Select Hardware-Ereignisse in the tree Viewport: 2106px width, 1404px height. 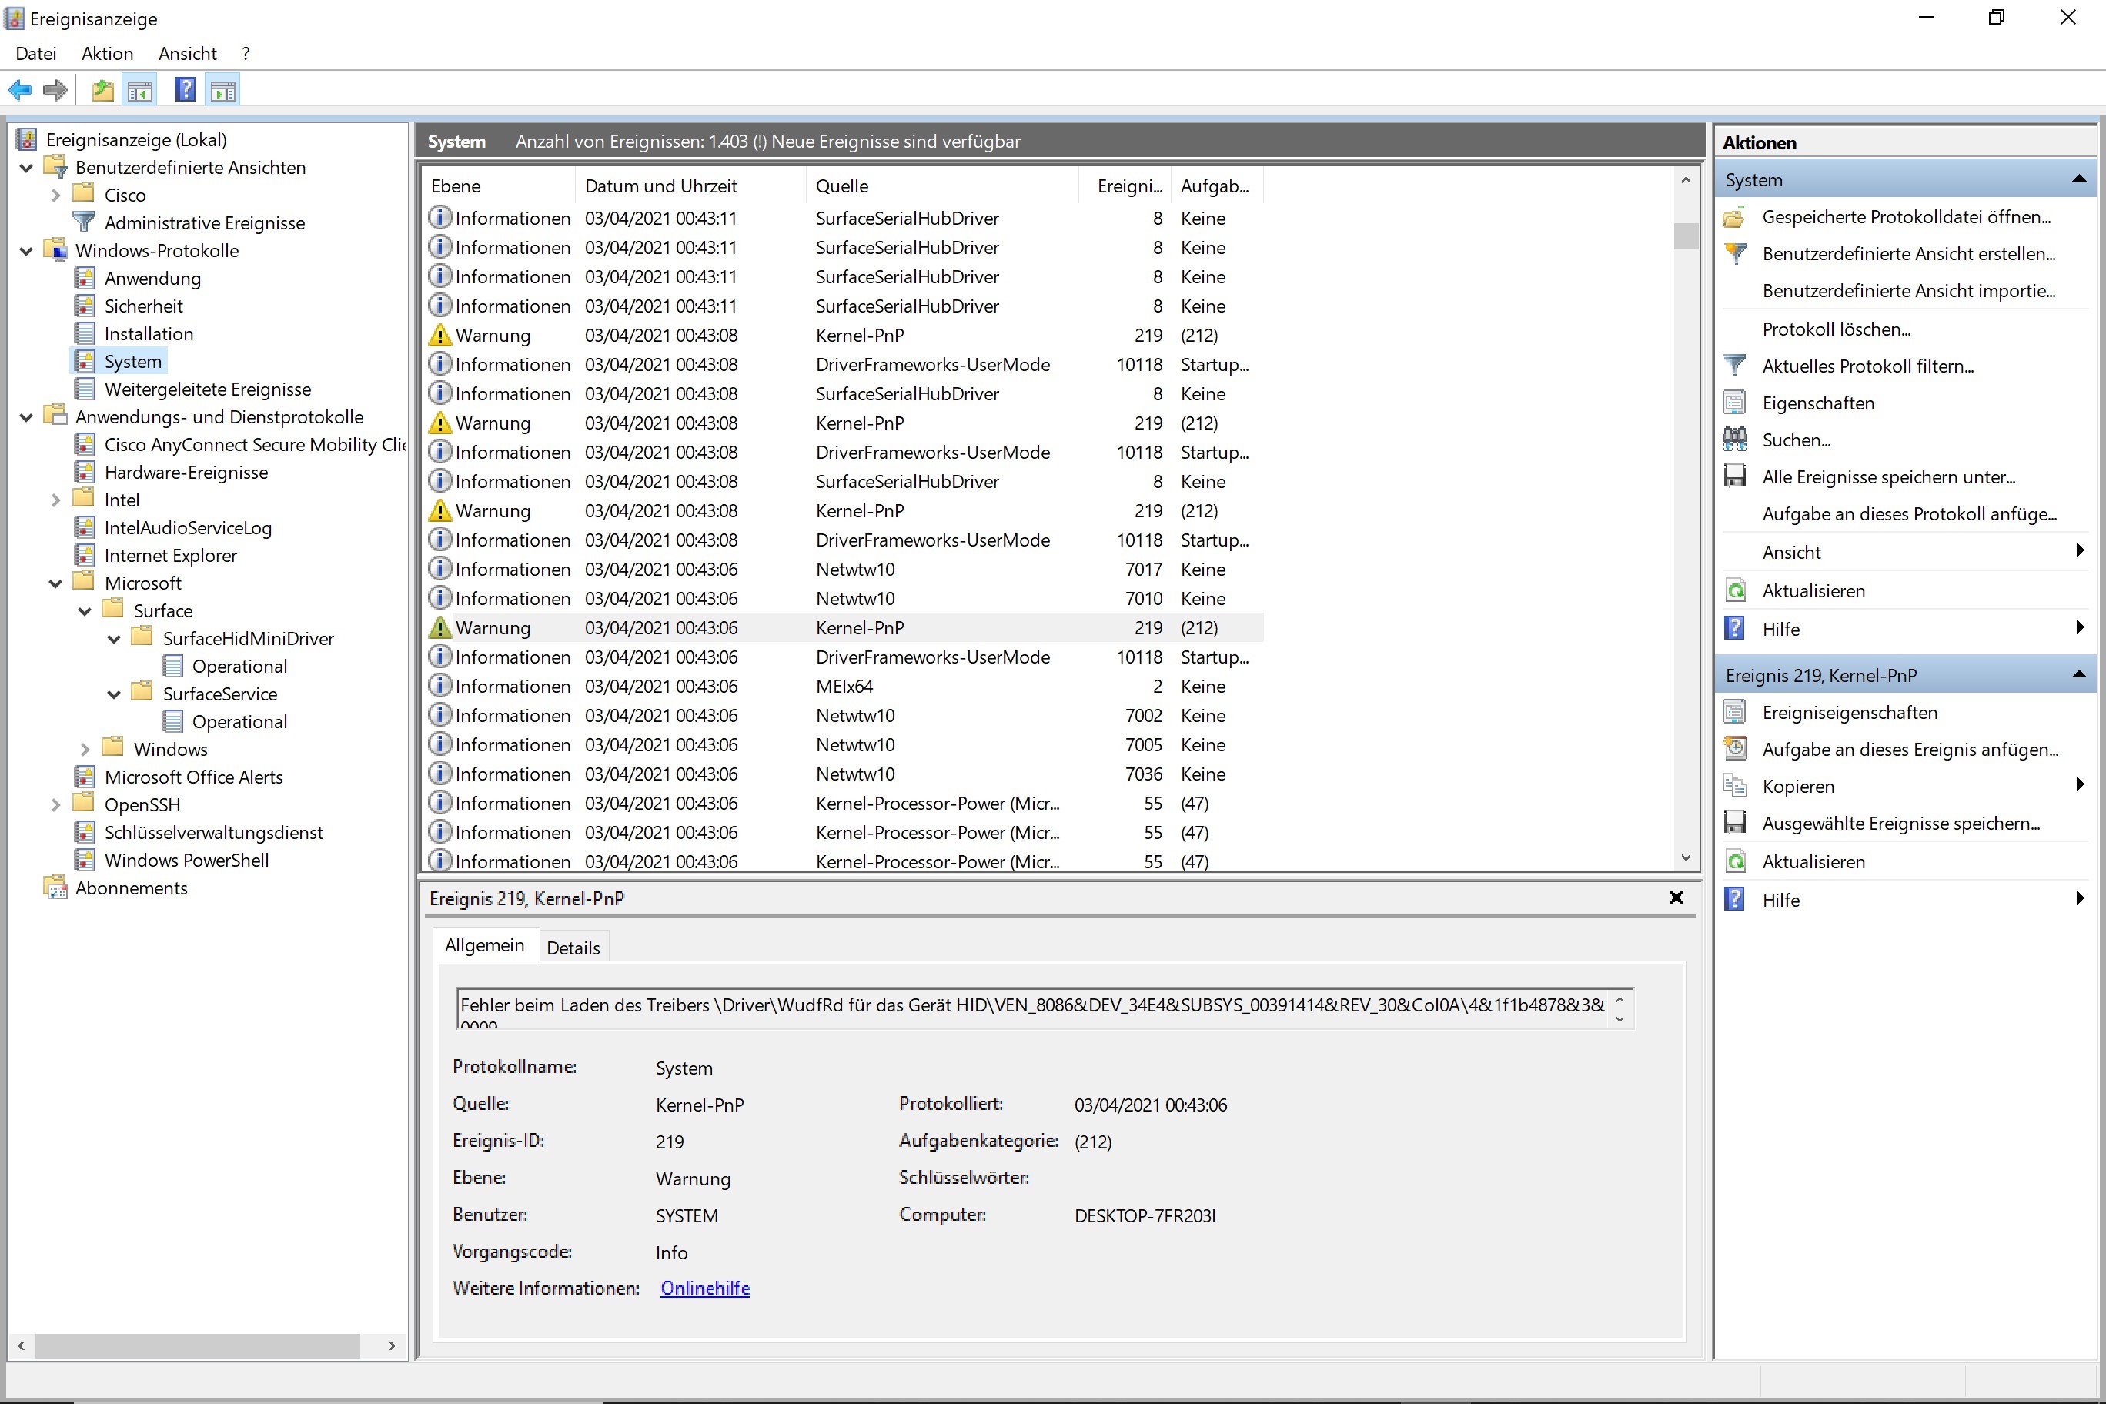[186, 472]
